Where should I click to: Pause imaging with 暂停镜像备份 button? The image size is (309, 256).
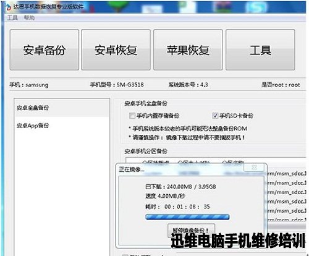tap(192, 230)
